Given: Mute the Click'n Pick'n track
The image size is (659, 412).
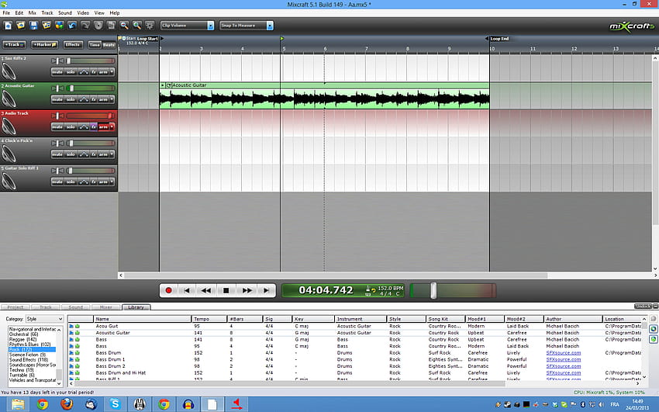Looking at the screenshot, I should point(57,154).
